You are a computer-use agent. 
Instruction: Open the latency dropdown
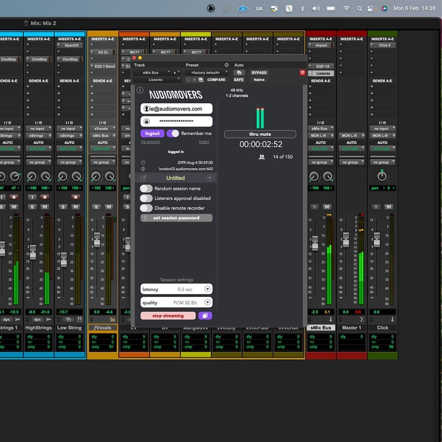tap(207, 289)
